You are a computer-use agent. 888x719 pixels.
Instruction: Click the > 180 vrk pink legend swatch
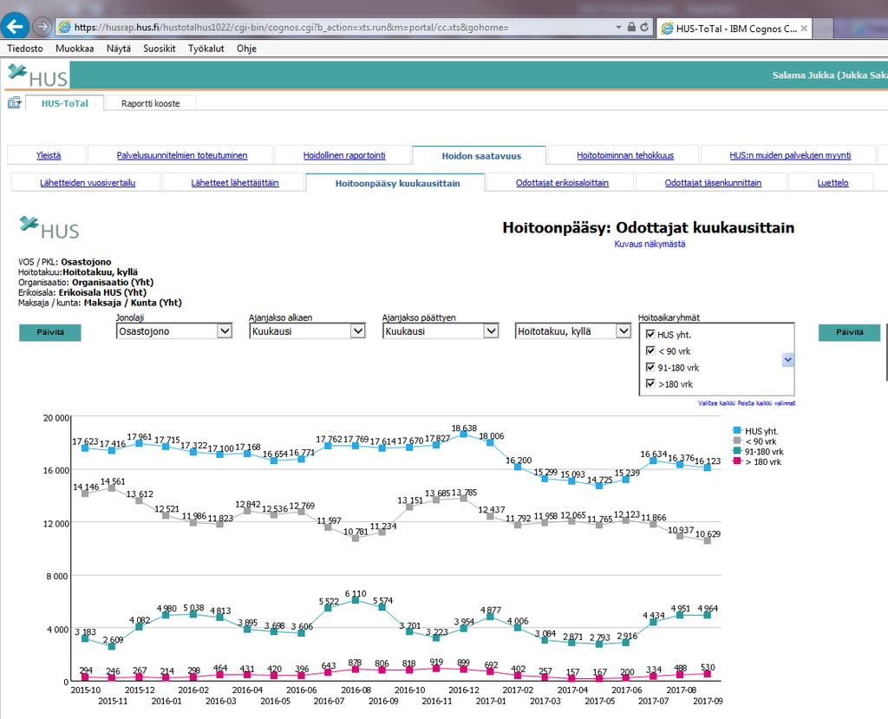click(x=737, y=461)
